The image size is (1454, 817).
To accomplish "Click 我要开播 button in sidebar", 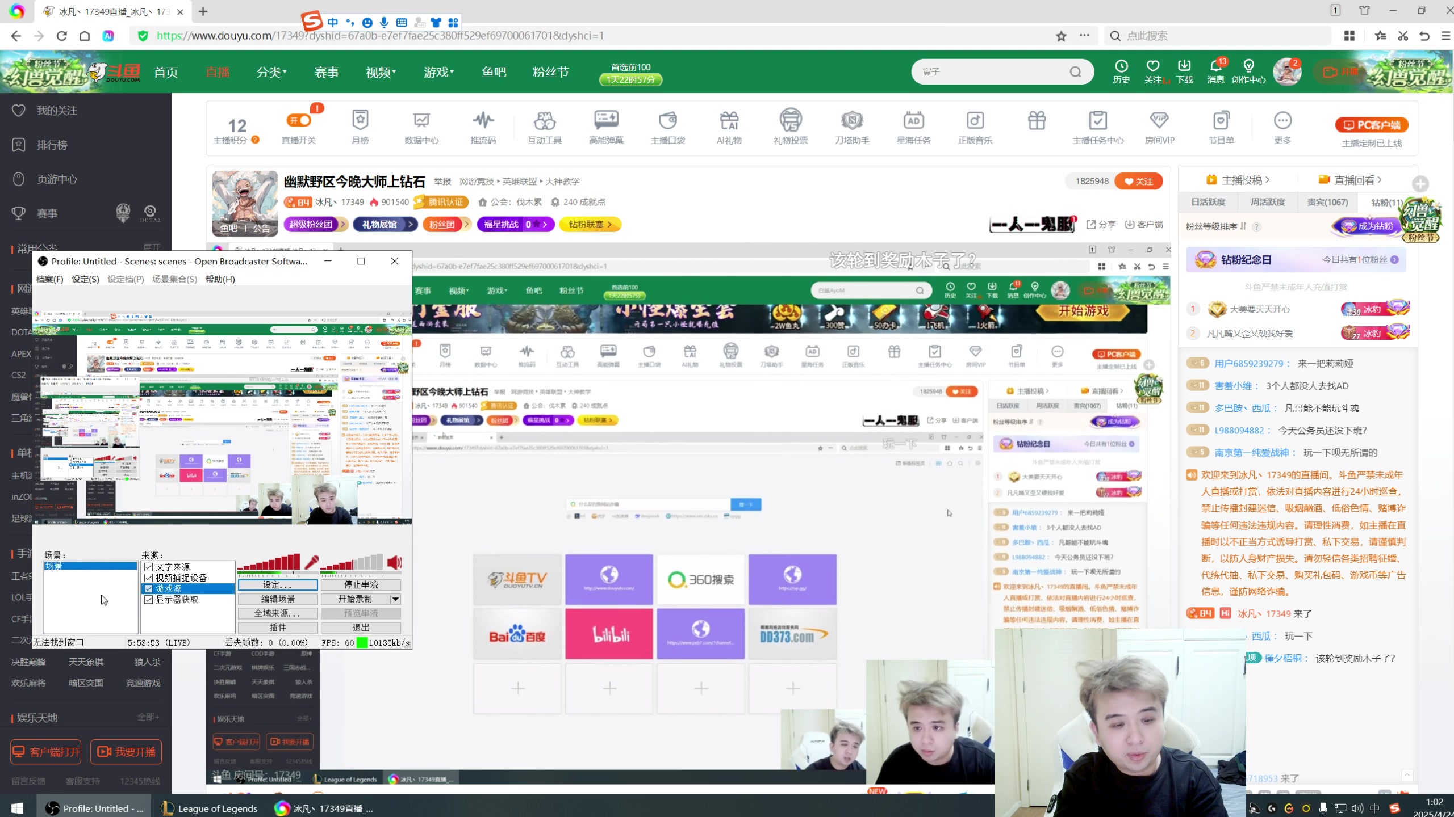I will (126, 752).
